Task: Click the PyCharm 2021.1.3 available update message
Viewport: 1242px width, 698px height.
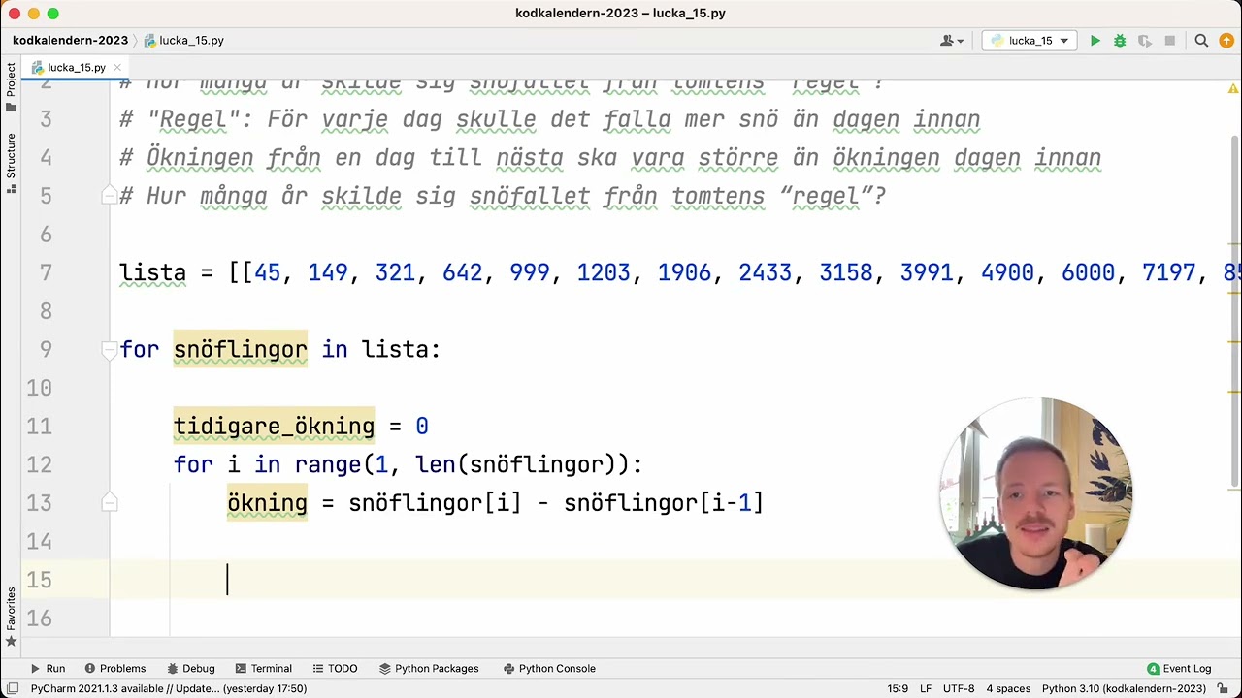Action: point(168,689)
